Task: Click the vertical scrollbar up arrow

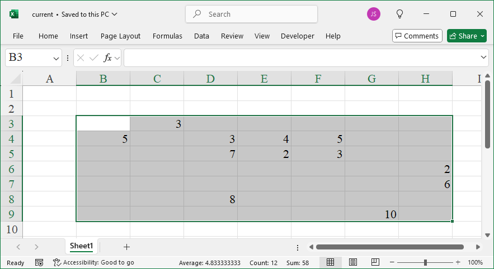Action: coord(488,76)
